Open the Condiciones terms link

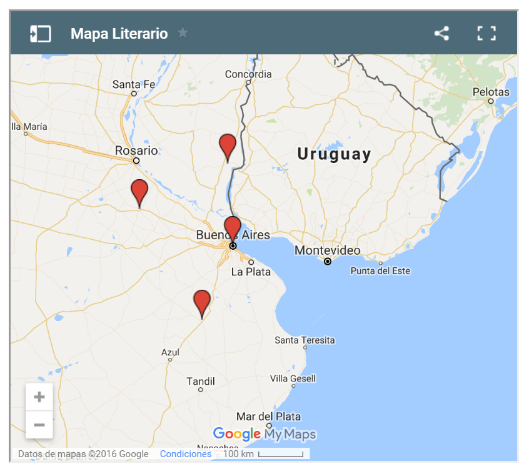[x=186, y=454]
